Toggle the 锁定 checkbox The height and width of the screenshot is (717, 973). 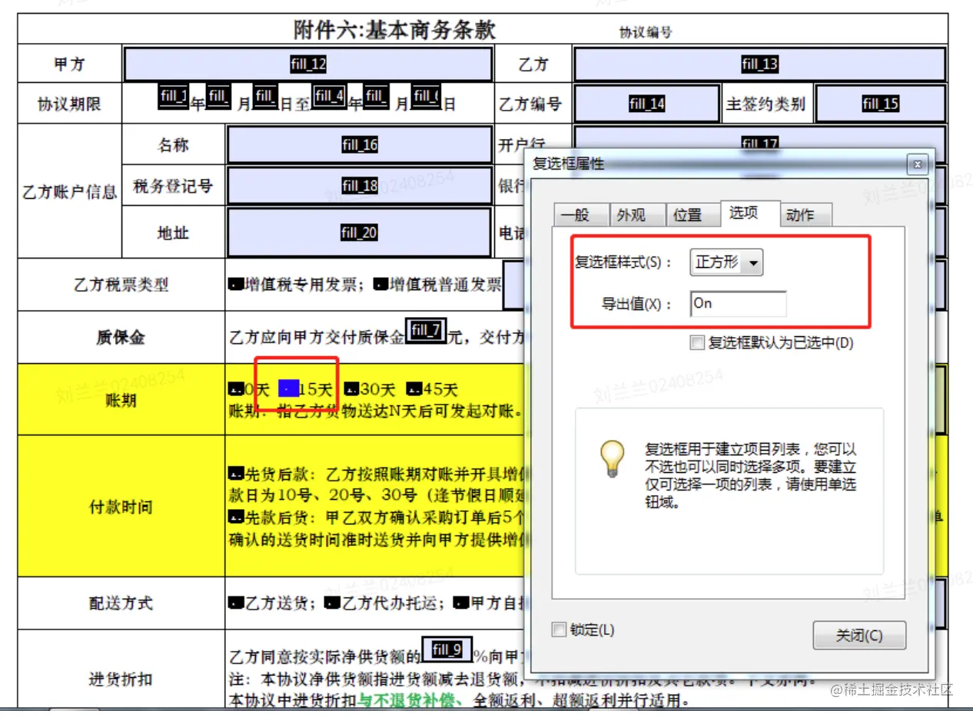pos(559,629)
